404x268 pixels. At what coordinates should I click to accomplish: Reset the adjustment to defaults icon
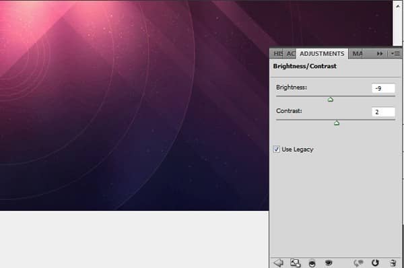[x=375, y=263]
